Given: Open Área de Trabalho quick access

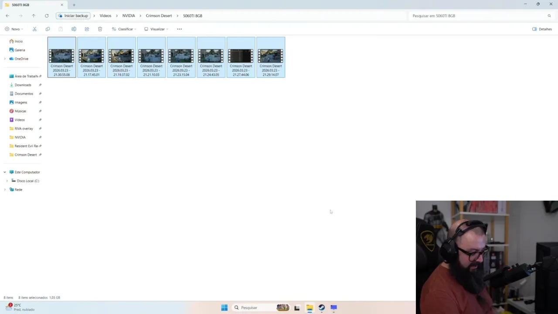Looking at the screenshot, I should [x=26, y=76].
